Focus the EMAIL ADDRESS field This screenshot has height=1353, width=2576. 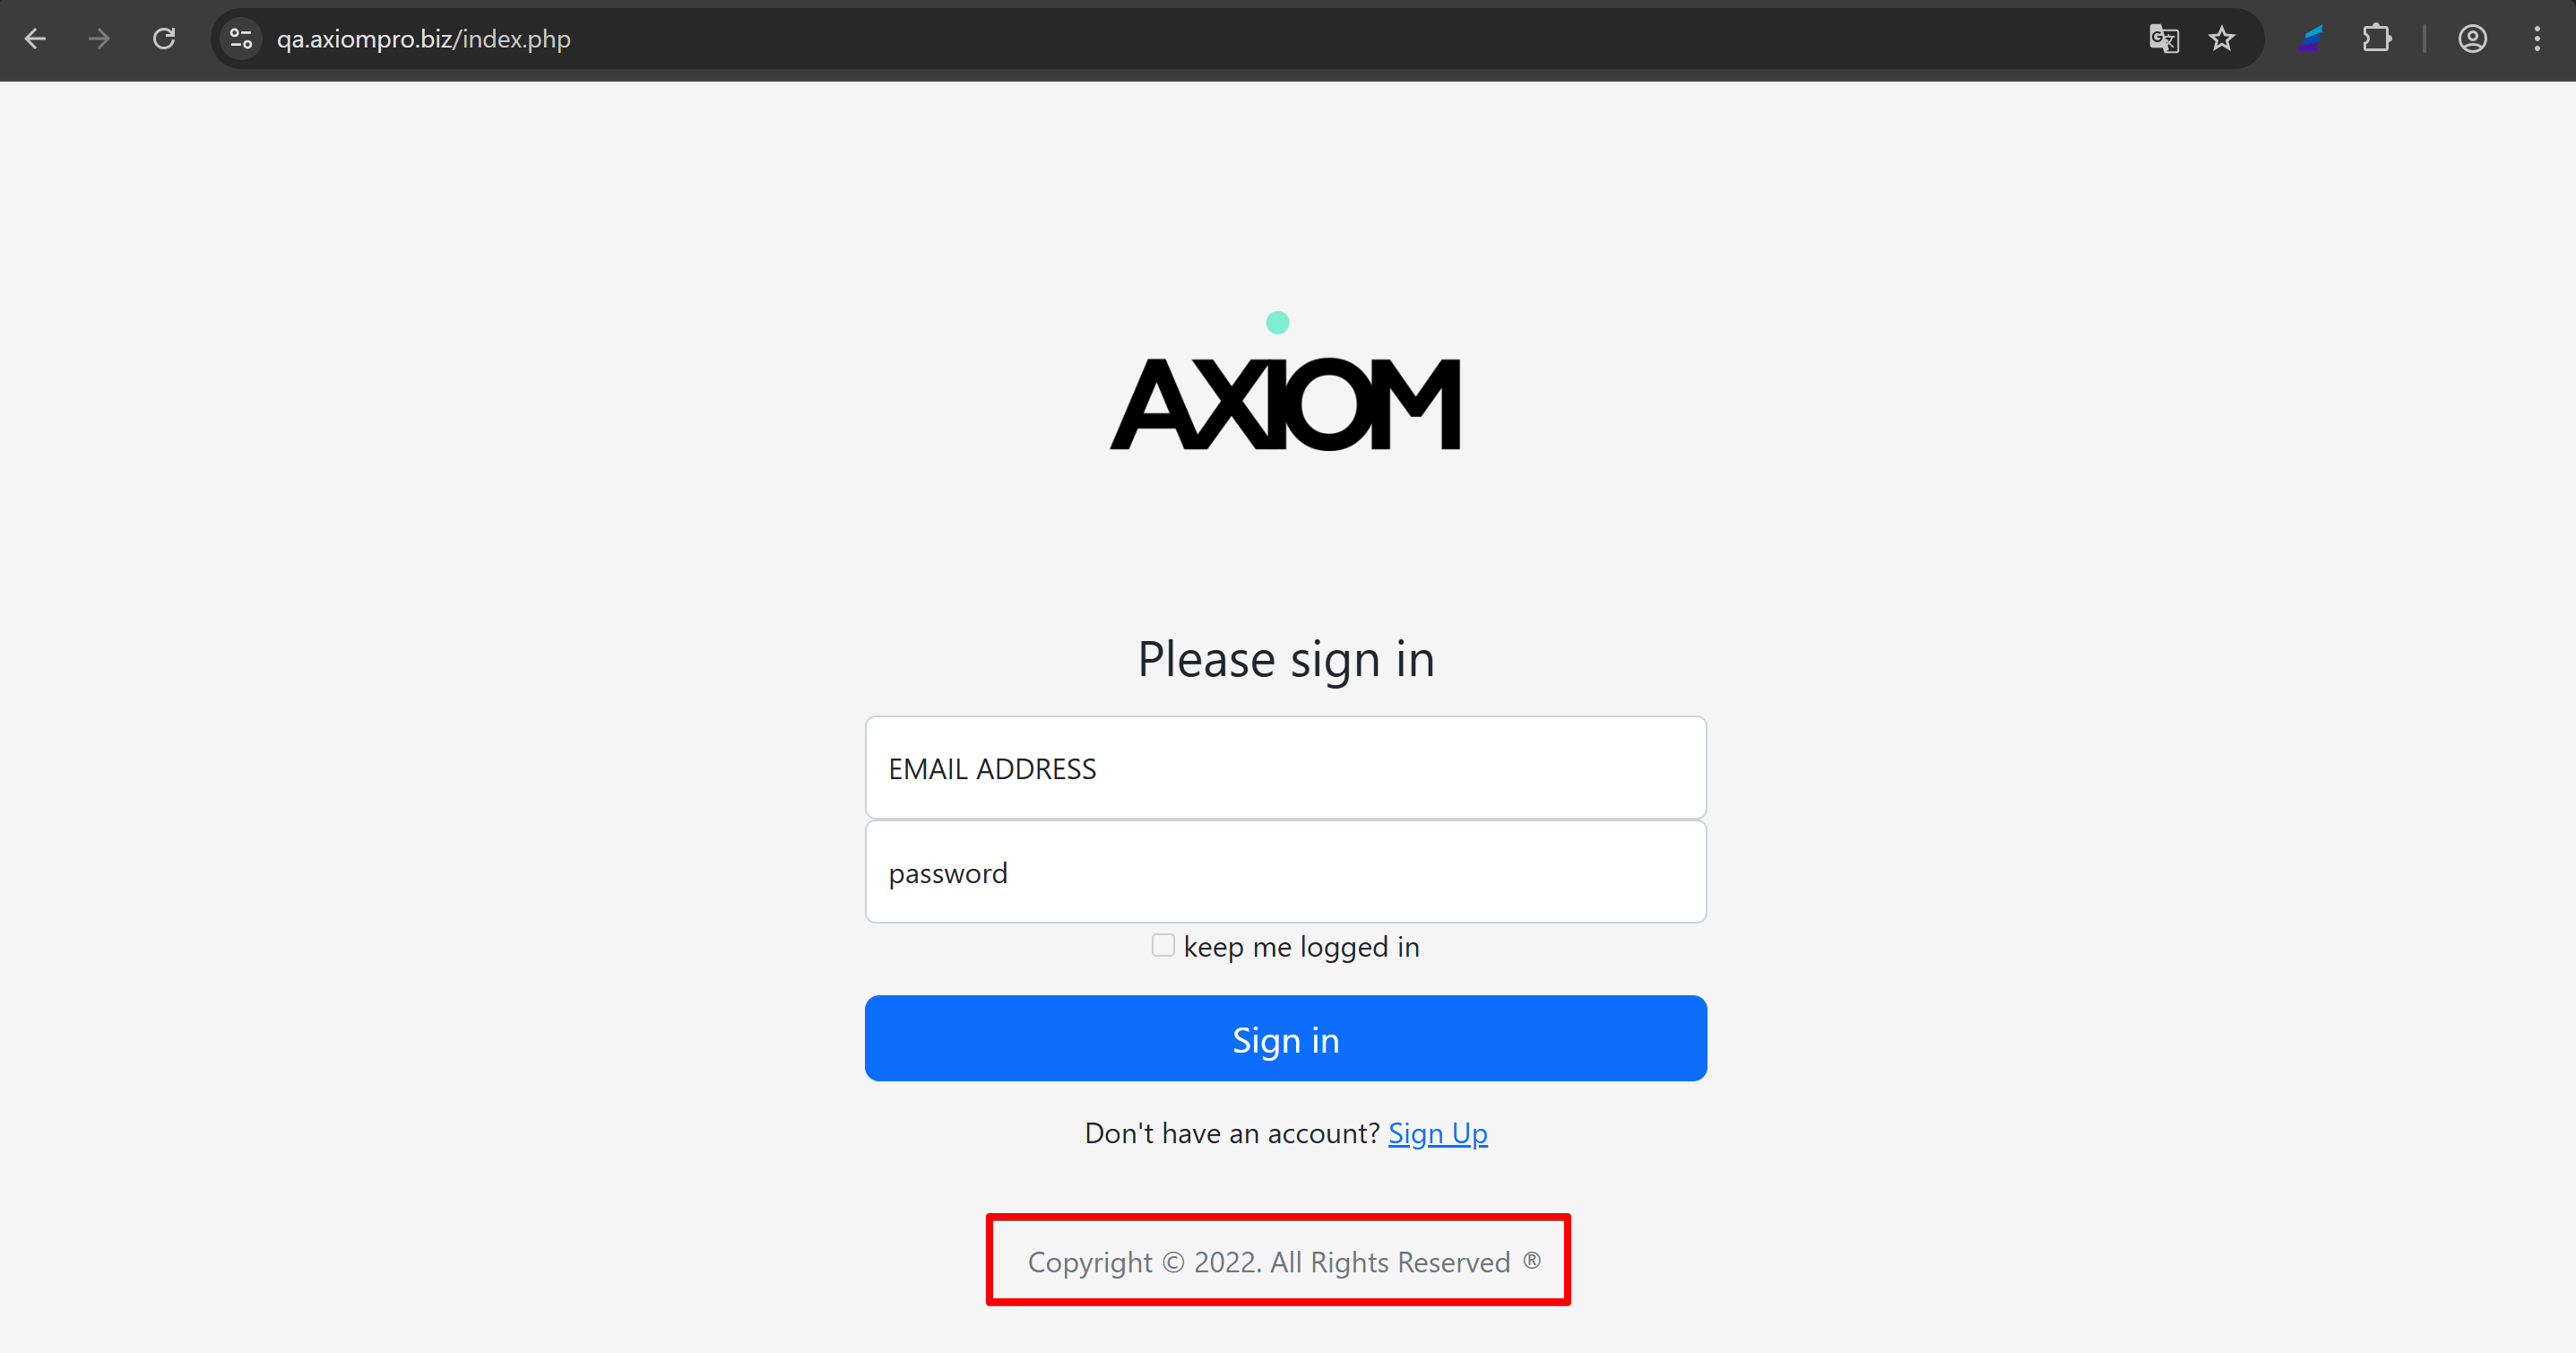click(x=1285, y=768)
